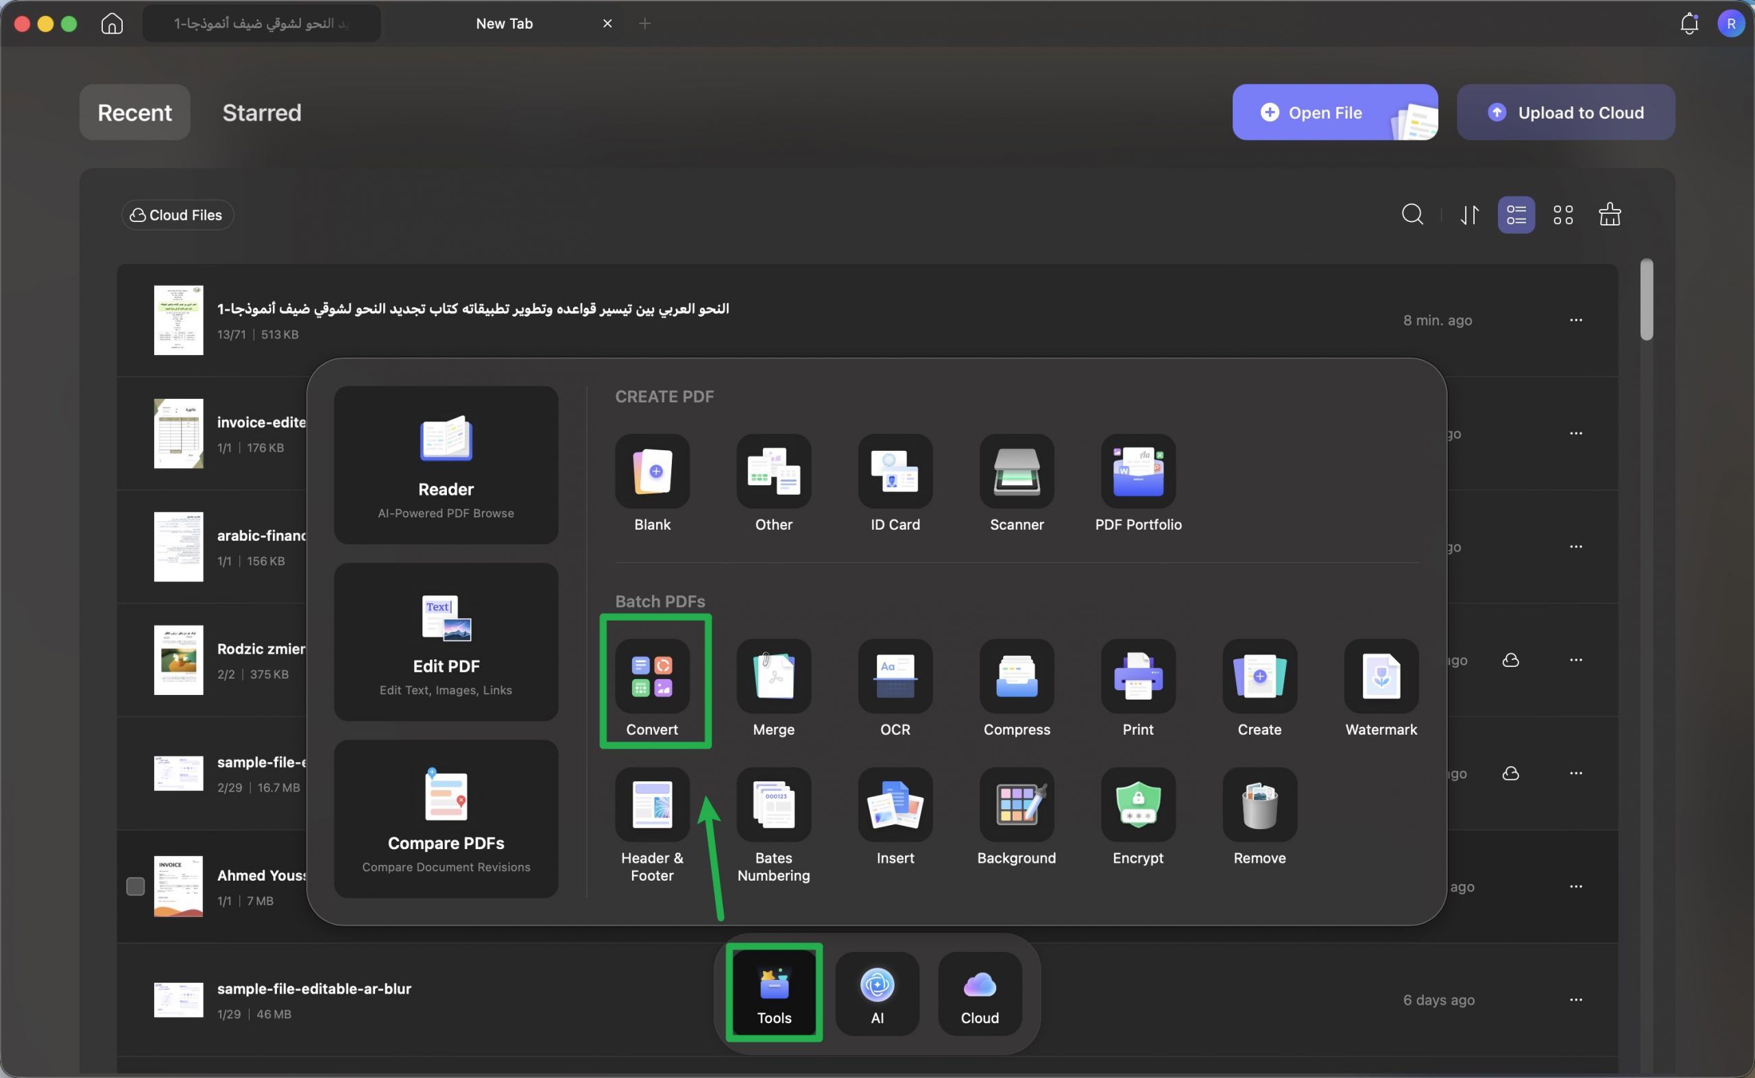1755x1078 pixels.
Task: Open Rodzic zmier file thumbnail
Action: 178,660
